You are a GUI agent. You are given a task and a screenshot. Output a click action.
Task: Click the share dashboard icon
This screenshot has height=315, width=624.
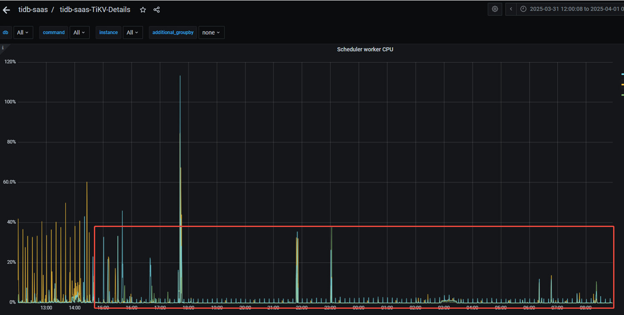[x=157, y=10]
